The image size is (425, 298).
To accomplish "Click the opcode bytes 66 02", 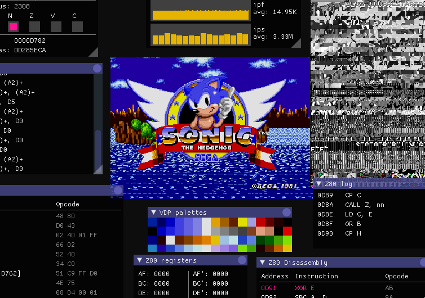I will point(65,245).
